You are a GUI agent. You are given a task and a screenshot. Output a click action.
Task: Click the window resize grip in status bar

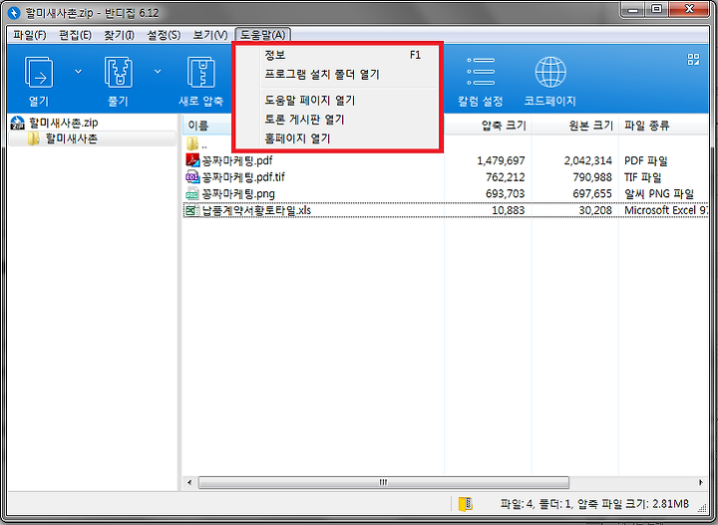coord(701,507)
